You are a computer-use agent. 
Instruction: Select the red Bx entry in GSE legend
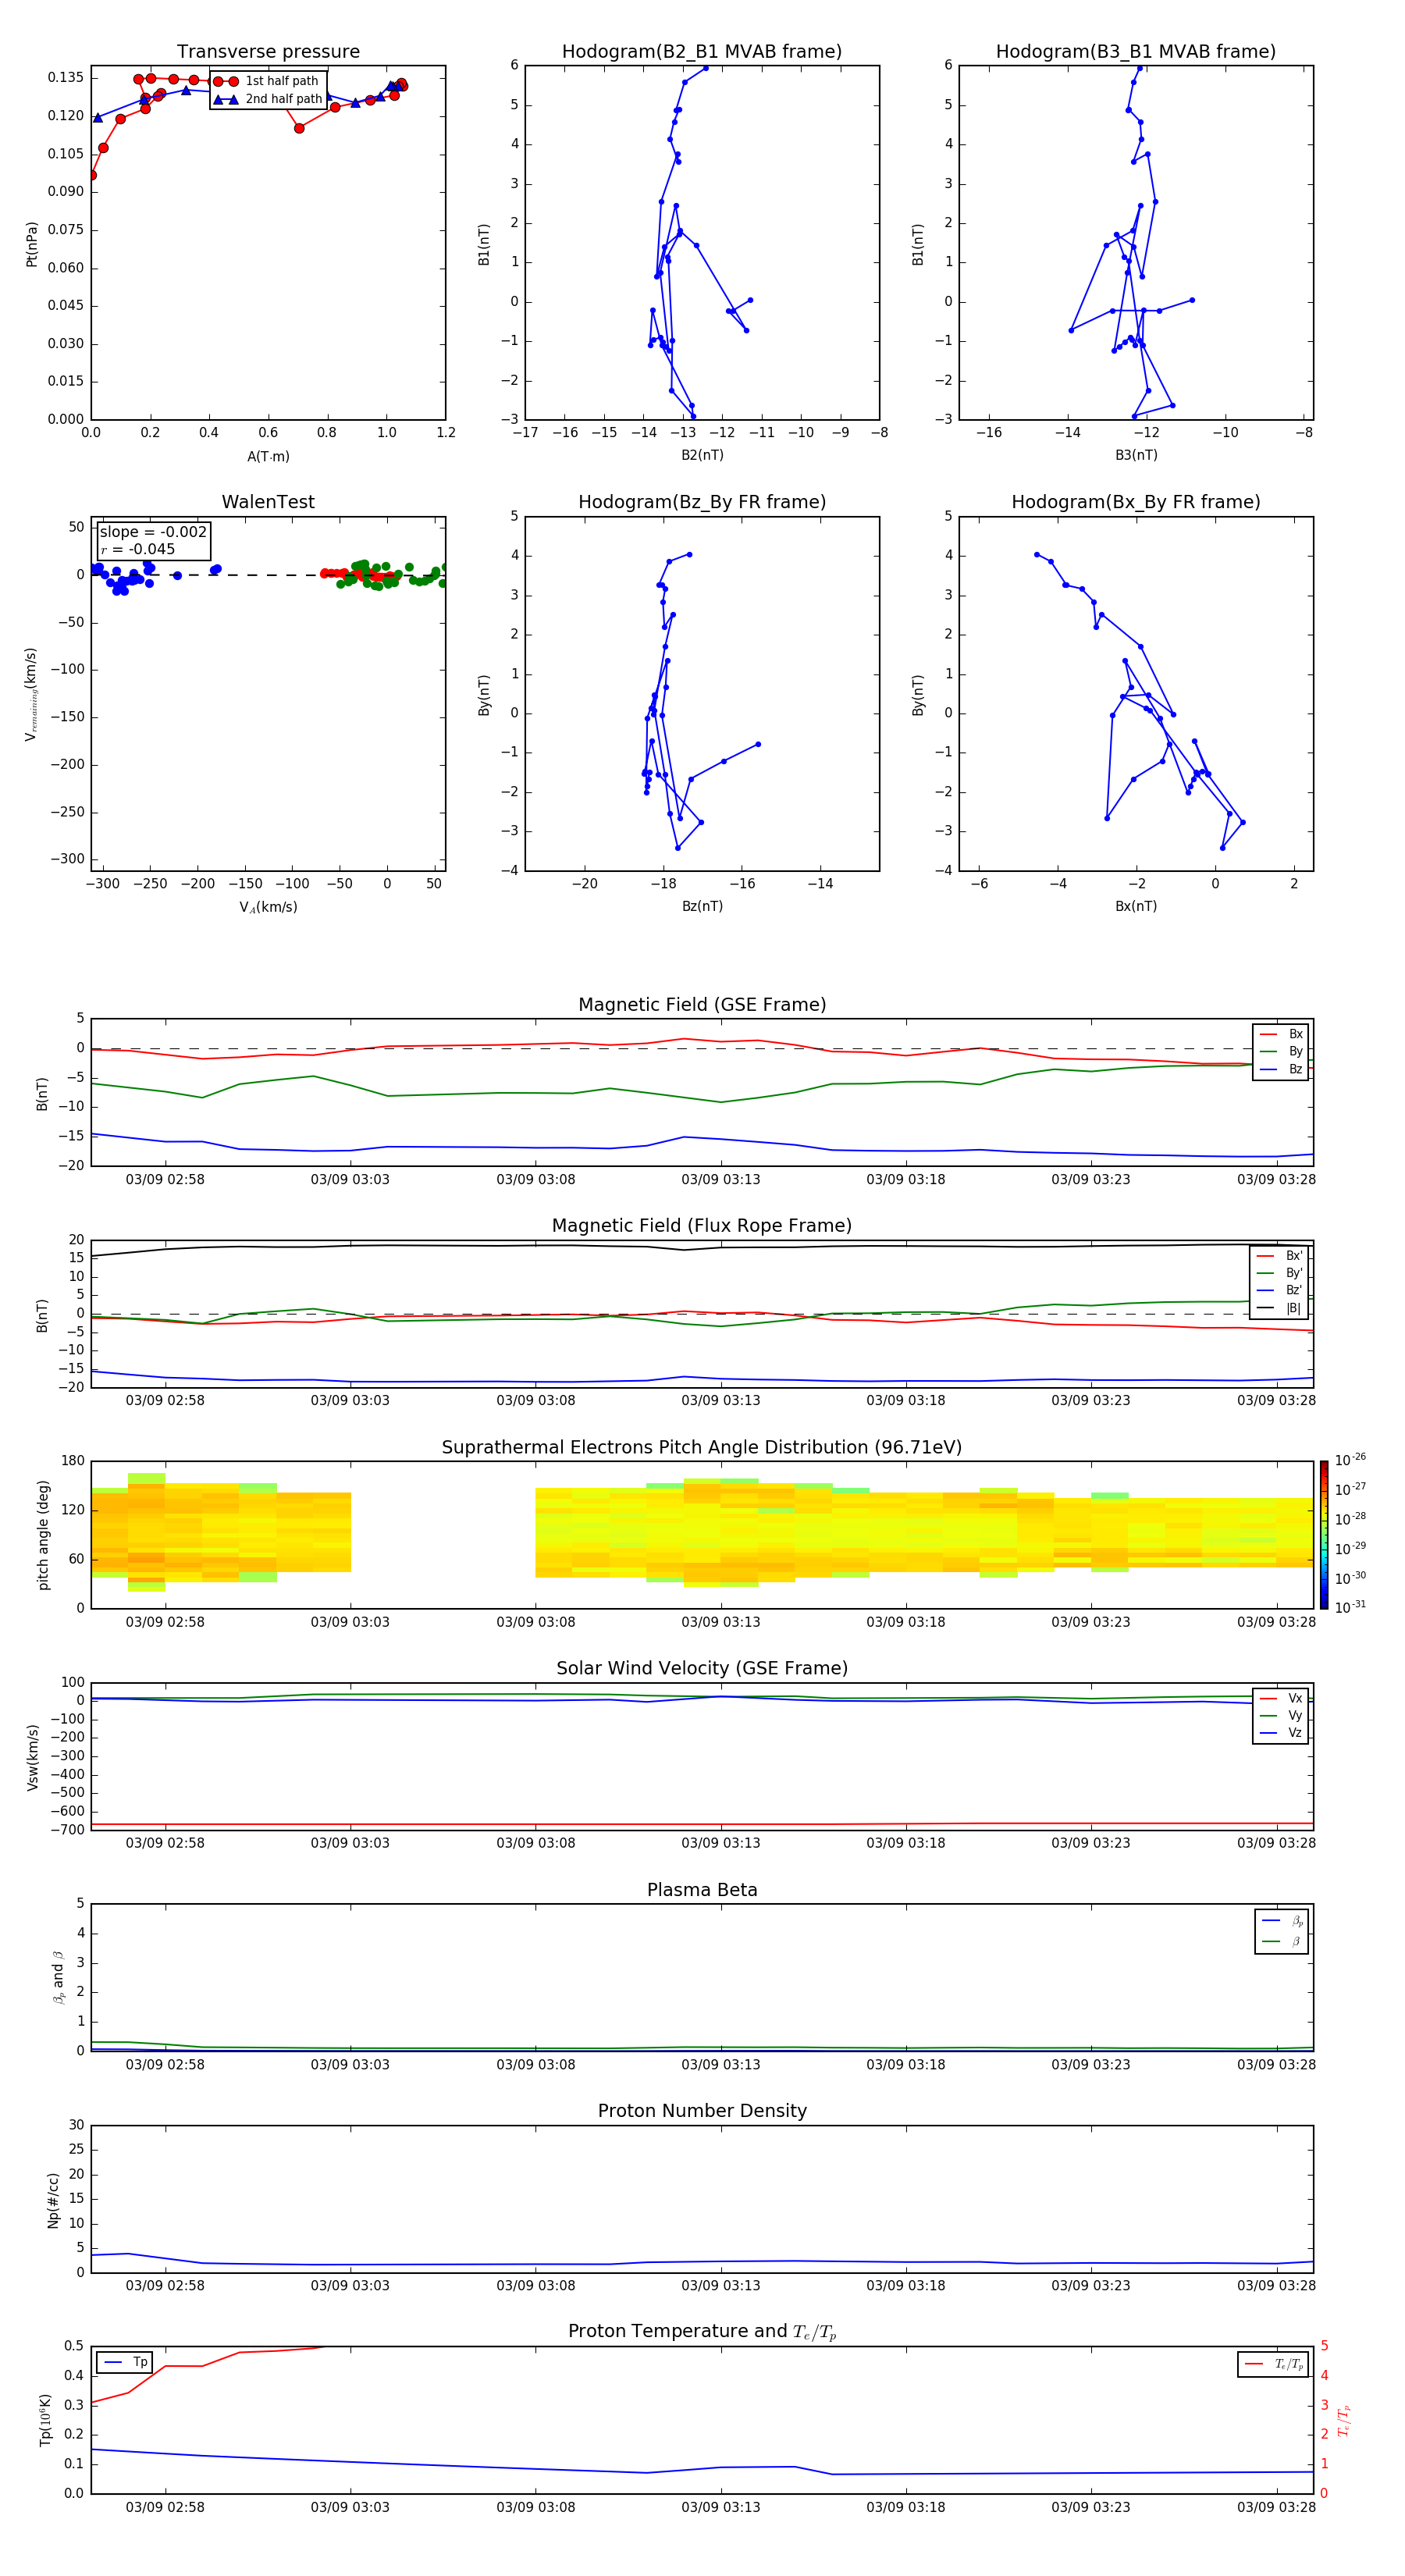(x=1281, y=1034)
